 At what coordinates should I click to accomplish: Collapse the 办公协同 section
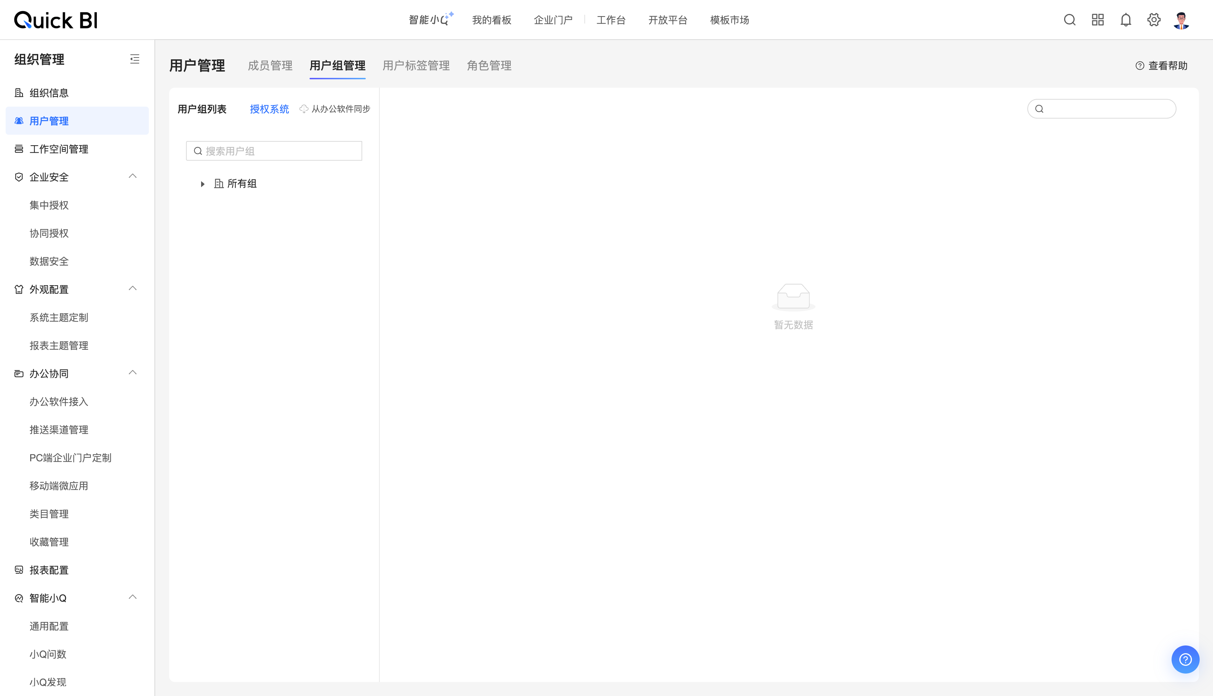(x=133, y=373)
